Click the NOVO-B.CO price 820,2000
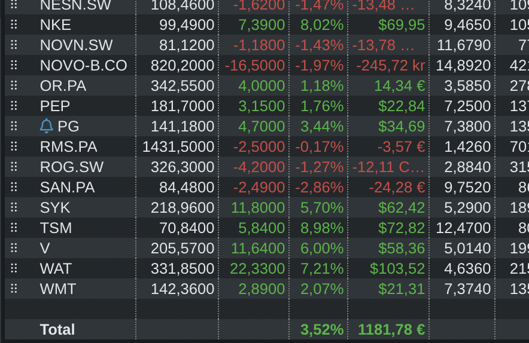 (x=183, y=65)
